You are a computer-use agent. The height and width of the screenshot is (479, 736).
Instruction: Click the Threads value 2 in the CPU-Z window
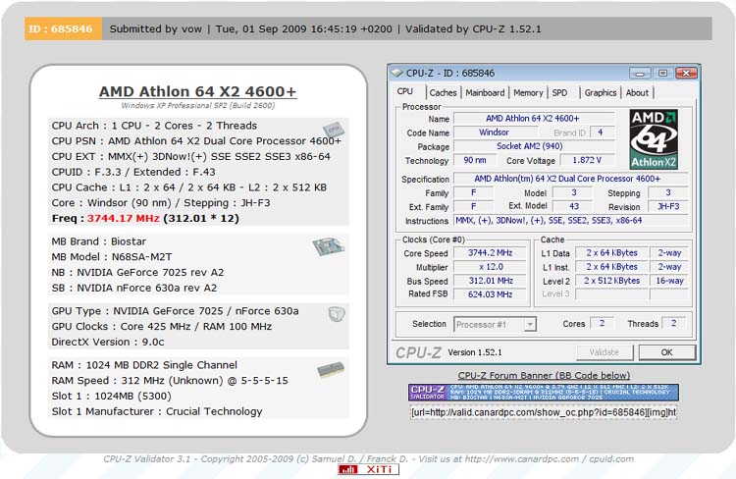(x=673, y=323)
